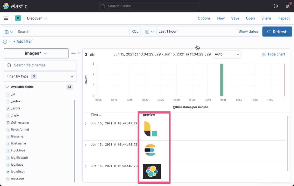Hide the histogram chart

pyautogui.click(x=274, y=54)
